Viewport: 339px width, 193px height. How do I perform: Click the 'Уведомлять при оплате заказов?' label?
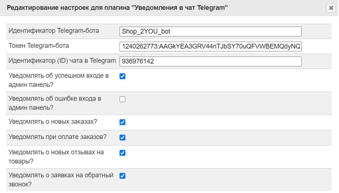point(58,137)
